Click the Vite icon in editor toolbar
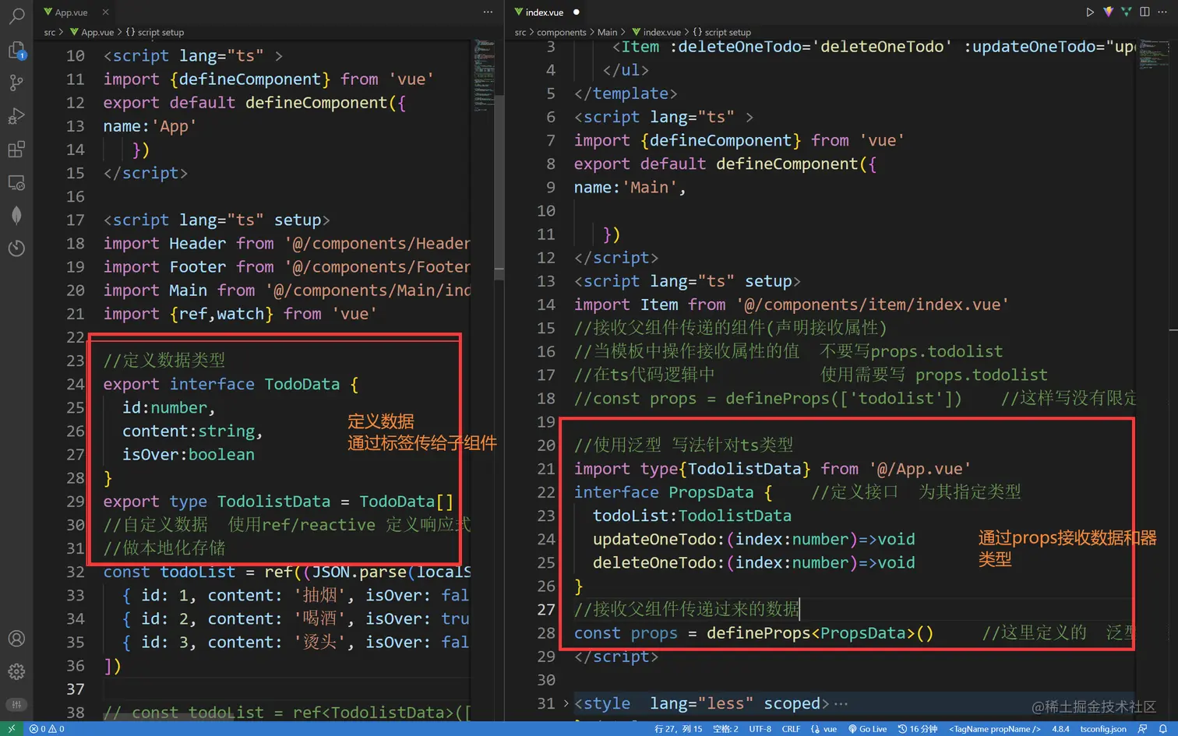The image size is (1178, 736). point(1108,12)
